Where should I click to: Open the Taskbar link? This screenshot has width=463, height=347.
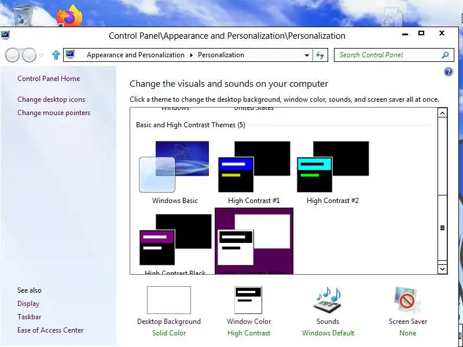tap(30, 316)
